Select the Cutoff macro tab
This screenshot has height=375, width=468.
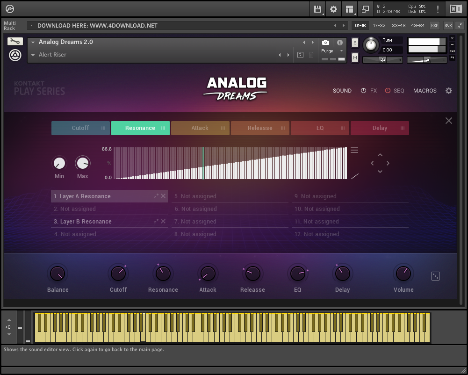[80, 128]
